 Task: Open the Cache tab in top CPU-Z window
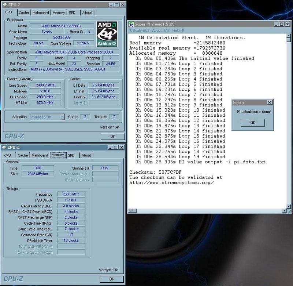(24, 13)
